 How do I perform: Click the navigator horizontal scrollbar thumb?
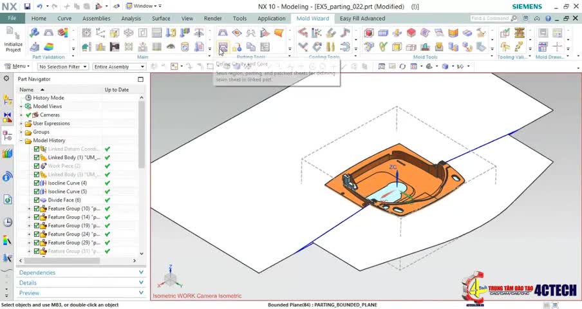(x=62, y=261)
